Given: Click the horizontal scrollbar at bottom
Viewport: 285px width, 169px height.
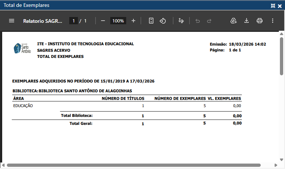Looking at the screenshot, I should (133, 165).
